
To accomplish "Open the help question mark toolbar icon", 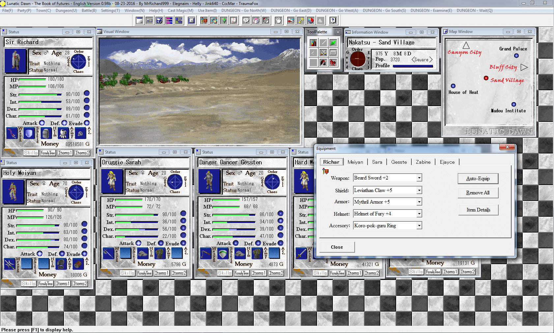I will [333, 21].
